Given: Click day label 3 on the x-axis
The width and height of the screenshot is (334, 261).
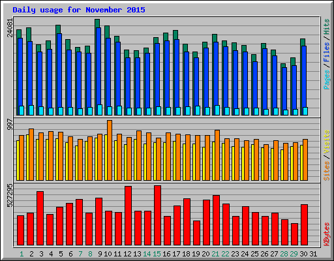Looking at the screenshot, I should tap(41, 254).
